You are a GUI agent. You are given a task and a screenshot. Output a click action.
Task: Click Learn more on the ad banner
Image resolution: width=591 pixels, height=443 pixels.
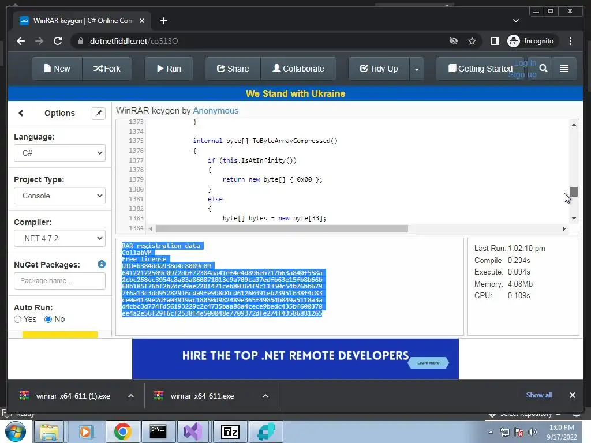click(x=429, y=363)
